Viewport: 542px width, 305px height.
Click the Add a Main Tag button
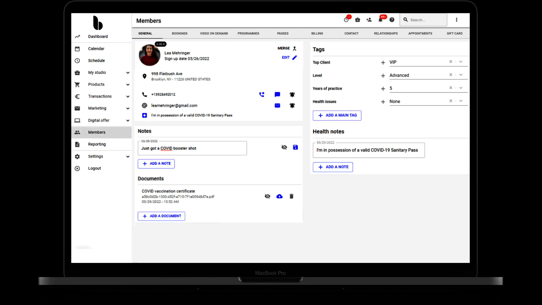[337, 115]
